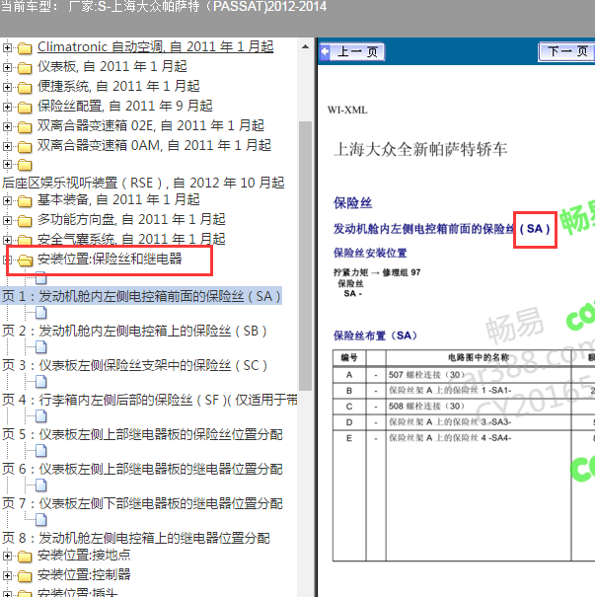
Task: Expand the 便捷系统 folder node
Action: pyautogui.click(x=7, y=87)
